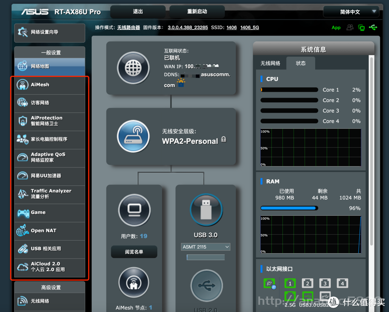The image size is (389, 312).
Task: Click the 2.5G port icon
Action: [x=290, y=296]
